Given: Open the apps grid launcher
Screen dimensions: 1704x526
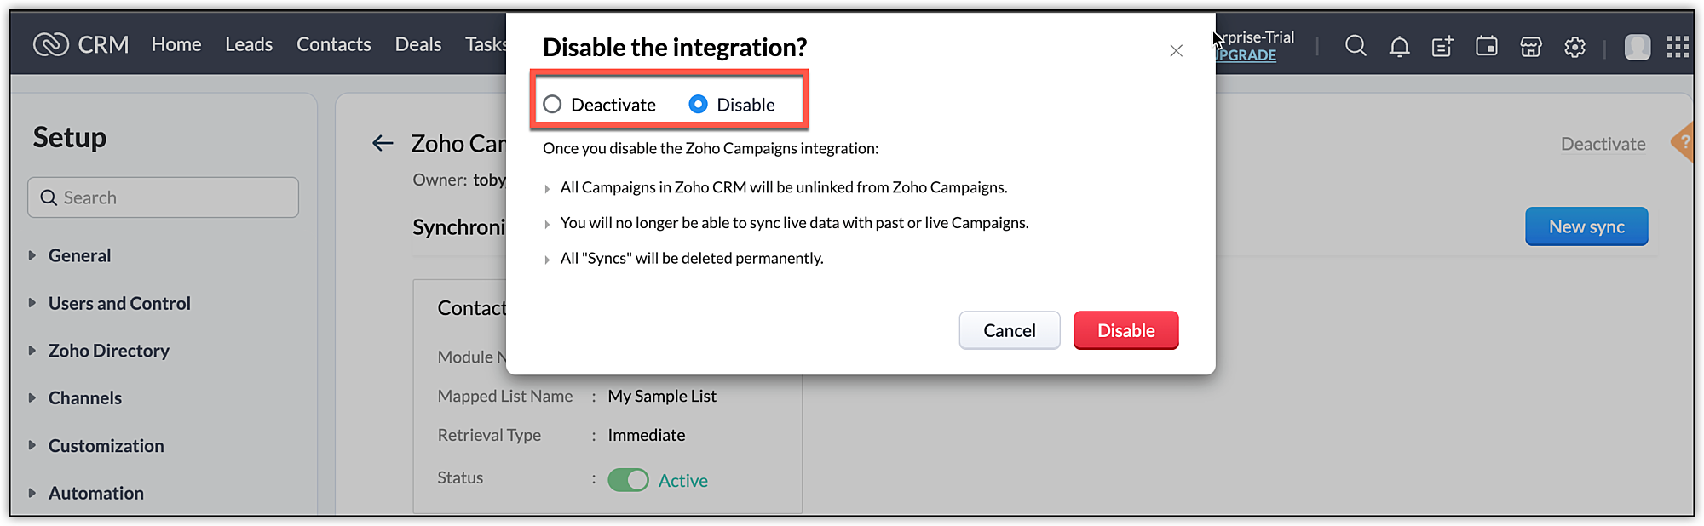Looking at the screenshot, I should (1678, 47).
